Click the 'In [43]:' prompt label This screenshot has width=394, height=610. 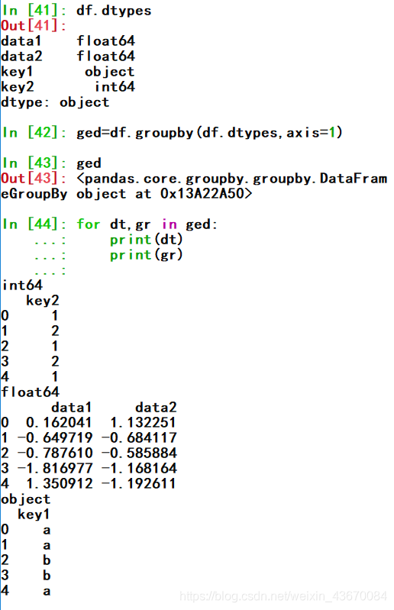pos(34,163)
